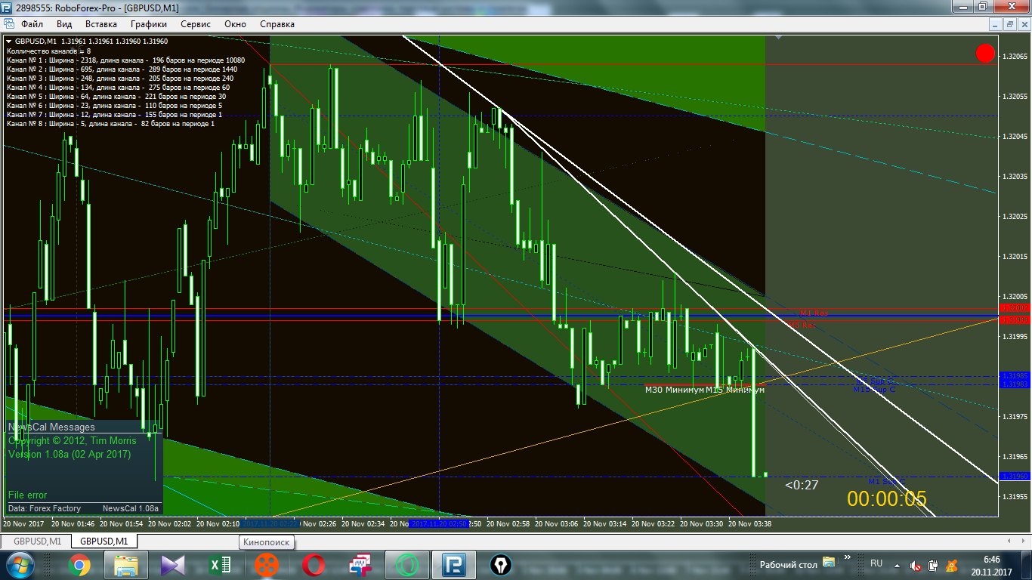Image resolution: width=1032 pixels, height=580 pixels.
Task: Open the pen nib app on taskbar
Action: (500, 564)
